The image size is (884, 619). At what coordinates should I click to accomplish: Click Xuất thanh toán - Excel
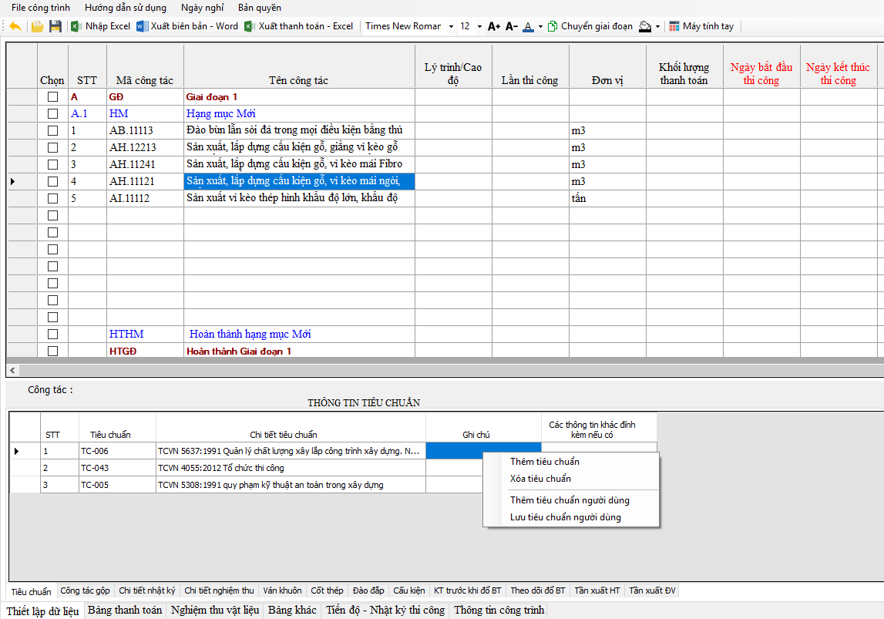click(x=299, y=26)
